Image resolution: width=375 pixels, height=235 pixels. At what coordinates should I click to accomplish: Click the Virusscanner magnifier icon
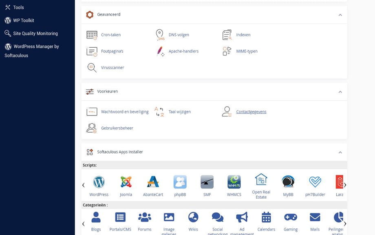[92, 68]
